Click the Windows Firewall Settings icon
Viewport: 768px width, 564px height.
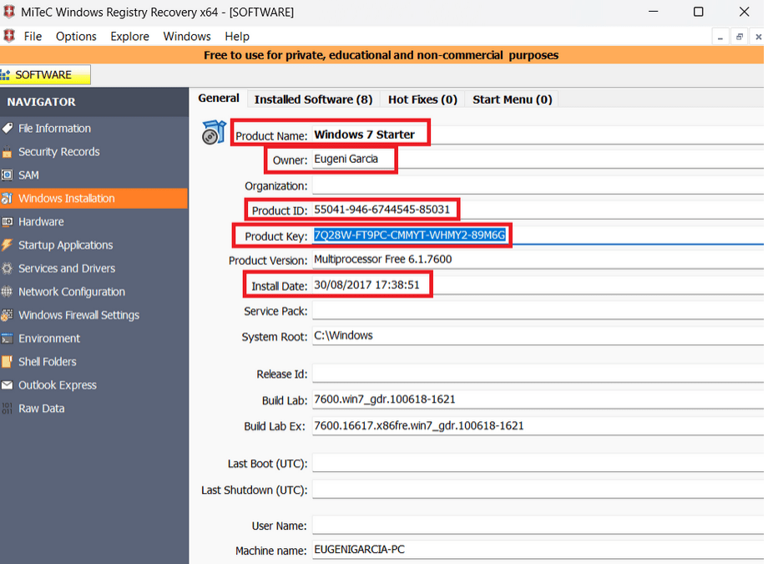tap(7, 315)
